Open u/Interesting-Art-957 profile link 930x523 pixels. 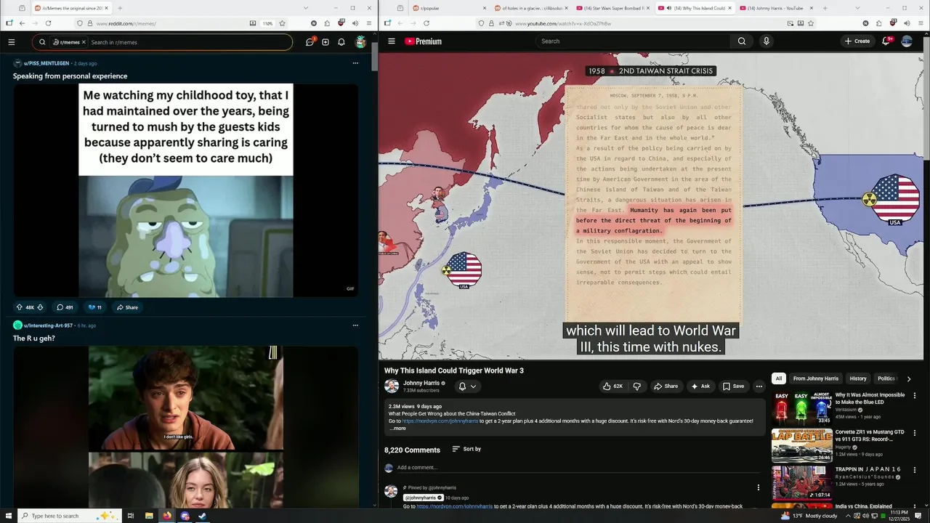(x=48, y=325)
